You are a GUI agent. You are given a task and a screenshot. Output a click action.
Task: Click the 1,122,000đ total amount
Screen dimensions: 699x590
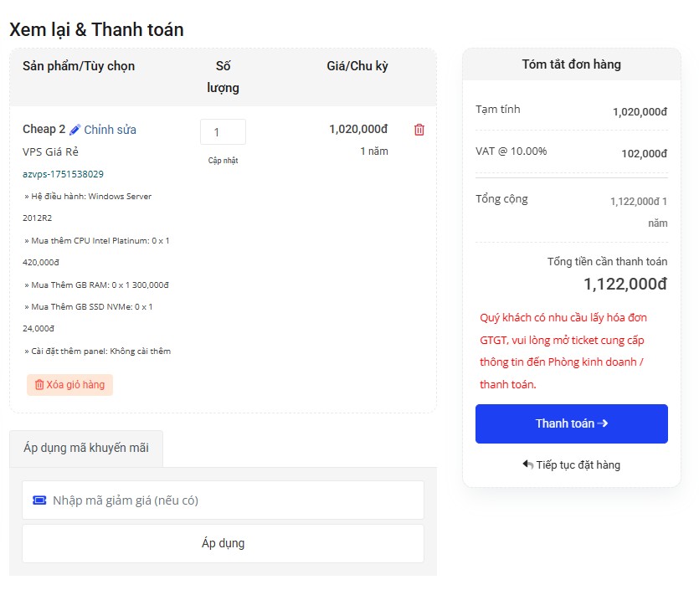click(x=624, y=284)
